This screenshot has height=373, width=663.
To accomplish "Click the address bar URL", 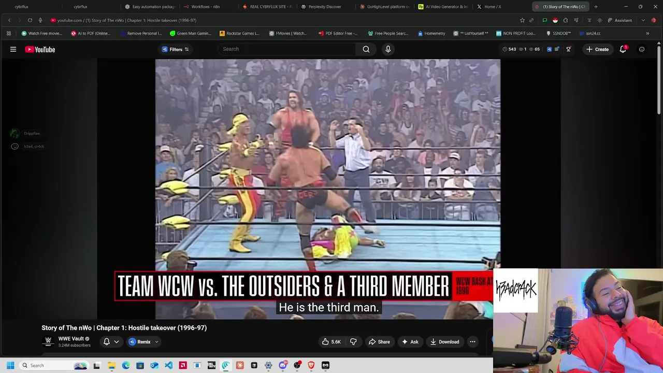I will (127, 20).
